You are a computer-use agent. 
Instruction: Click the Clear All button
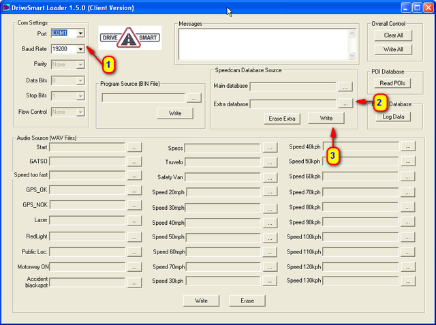393,35
